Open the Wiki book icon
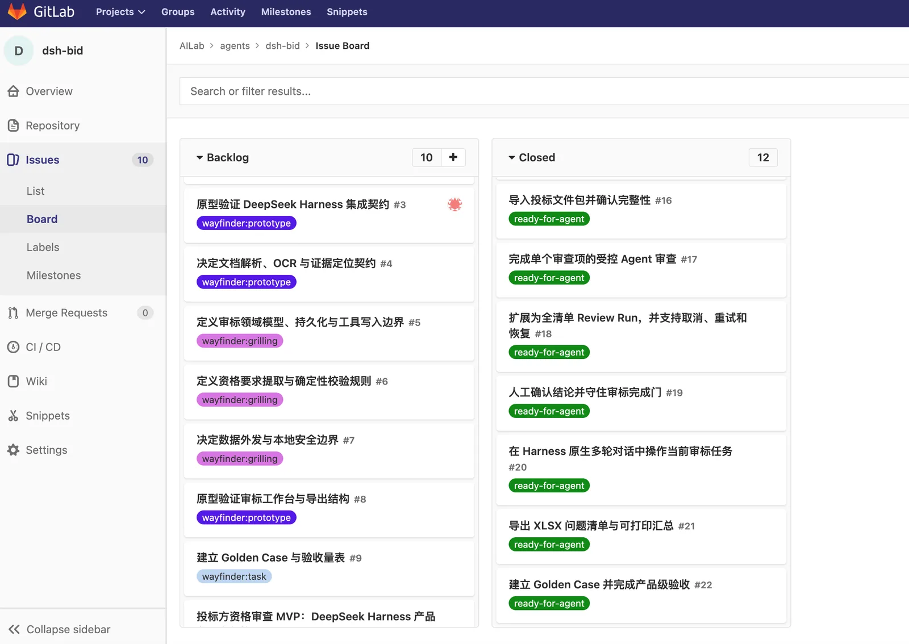This screenshot has height=644, width=909. [x=13, y=382]
